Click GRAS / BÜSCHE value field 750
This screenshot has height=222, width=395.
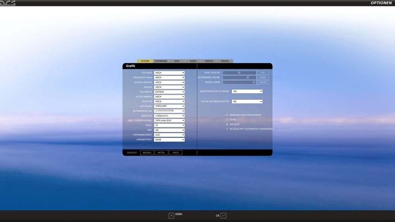pyautogui.click(x=263, y=73)
